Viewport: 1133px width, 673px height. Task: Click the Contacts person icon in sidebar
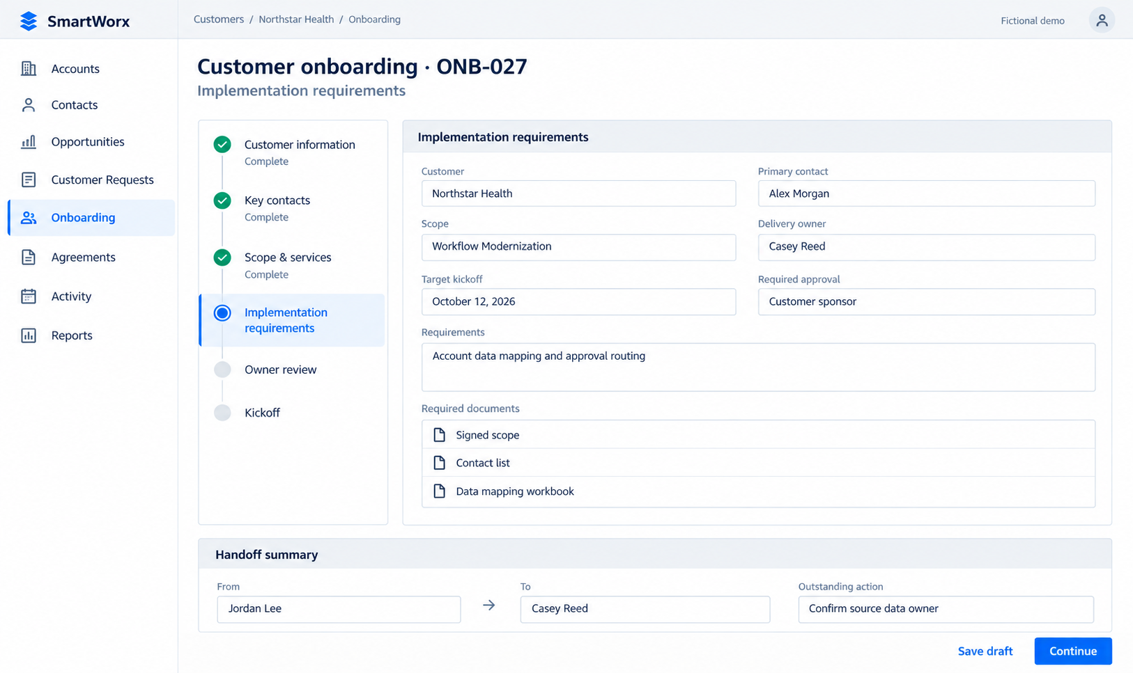pos(29,105)
